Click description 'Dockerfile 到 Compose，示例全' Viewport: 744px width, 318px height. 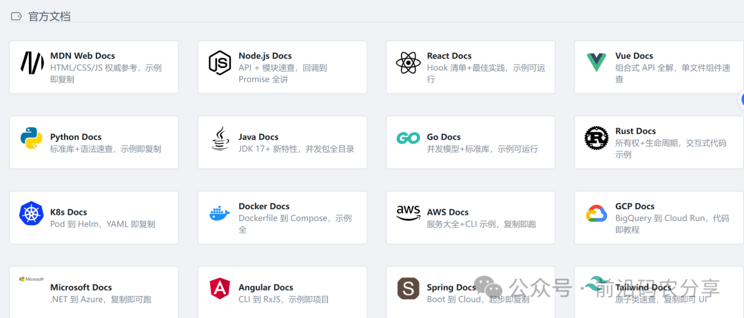295,224
